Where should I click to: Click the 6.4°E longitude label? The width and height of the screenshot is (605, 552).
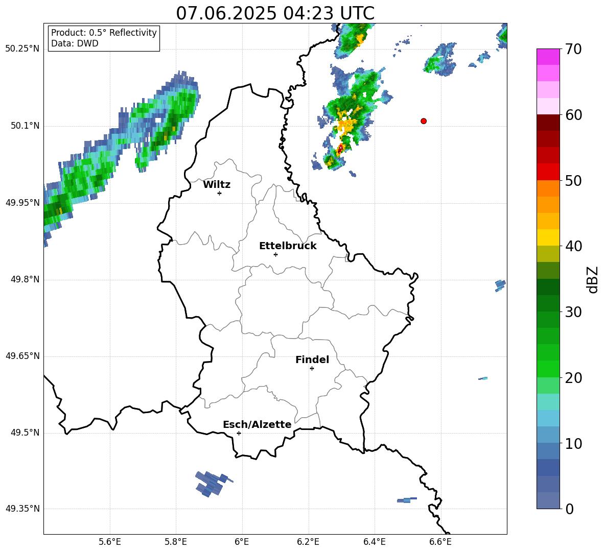point(374,542)
